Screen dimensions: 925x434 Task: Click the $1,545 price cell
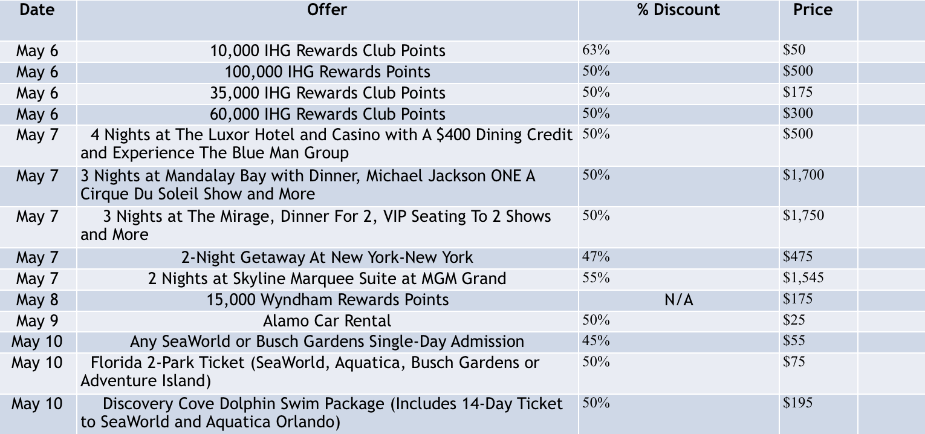pos(803,278)
